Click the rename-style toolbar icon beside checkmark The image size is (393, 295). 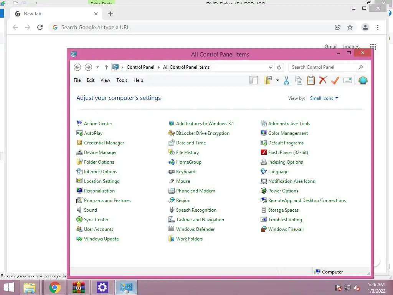[348, 80]
